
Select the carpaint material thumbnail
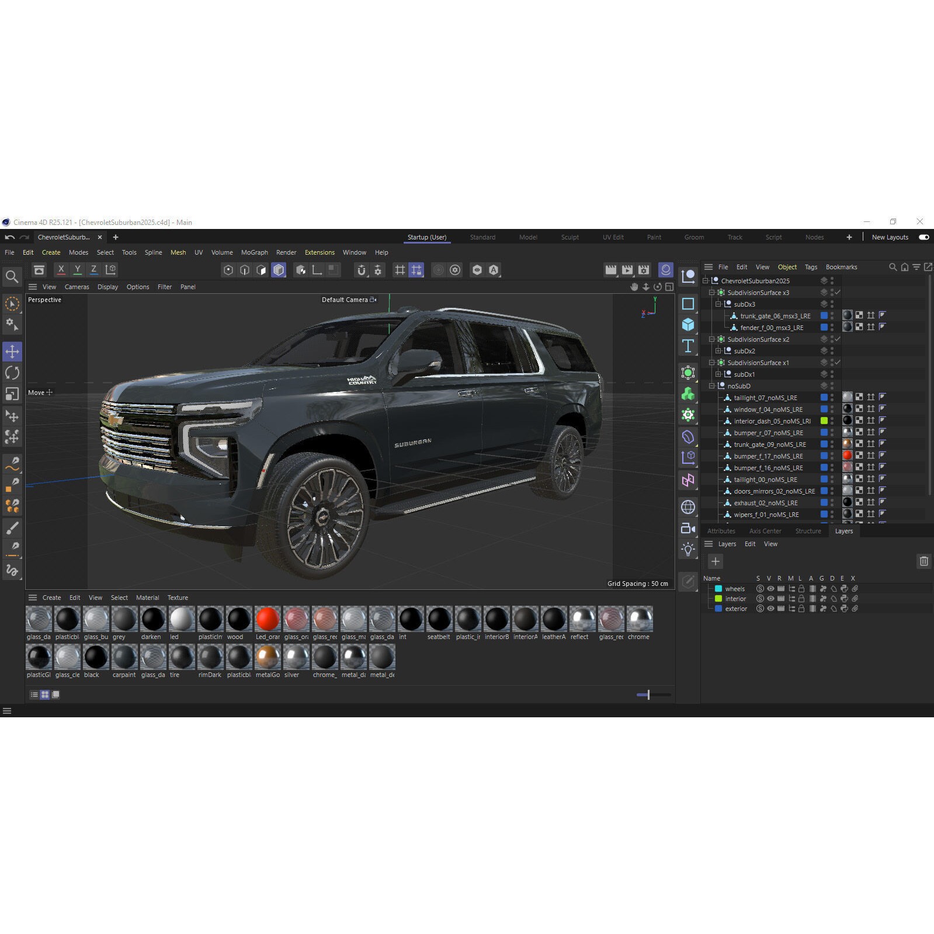click(124, 657)
